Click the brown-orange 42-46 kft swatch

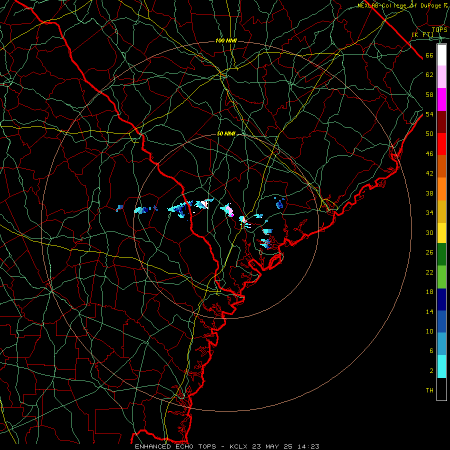(441, 166)
